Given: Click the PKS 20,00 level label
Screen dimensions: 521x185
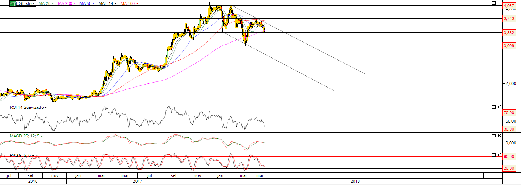Looking at the screenshot, I should [x=508, y=169].
